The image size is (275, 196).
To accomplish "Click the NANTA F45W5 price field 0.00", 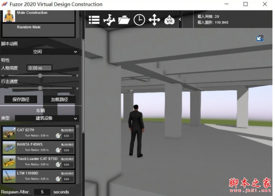I will point(67,150).
